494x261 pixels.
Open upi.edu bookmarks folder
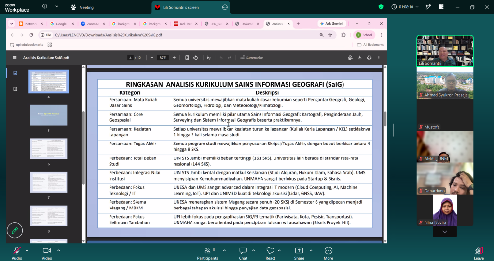(x=27, y=45)
